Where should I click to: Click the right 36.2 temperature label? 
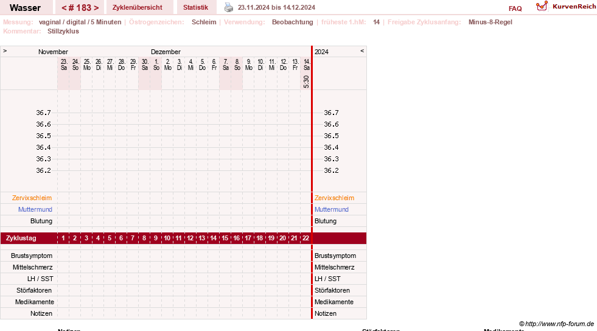[x=331, y=170]
